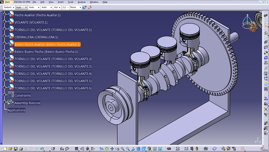Expand the Flecha Auxiliar (Flecha Auxiliar.1) node
269x152 pixels.
(5, 14)
